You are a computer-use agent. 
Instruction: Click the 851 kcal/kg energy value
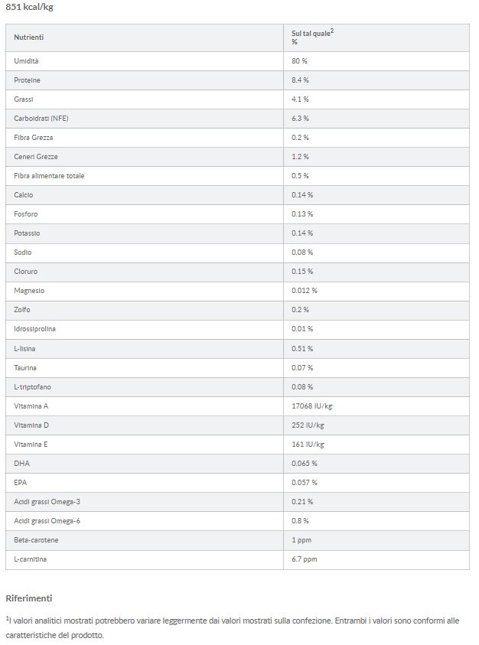coord(29,7)
